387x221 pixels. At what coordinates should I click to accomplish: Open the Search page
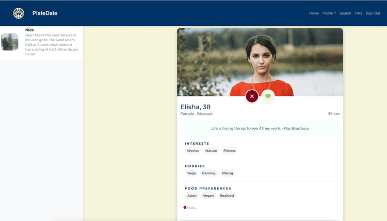point(345,13)
